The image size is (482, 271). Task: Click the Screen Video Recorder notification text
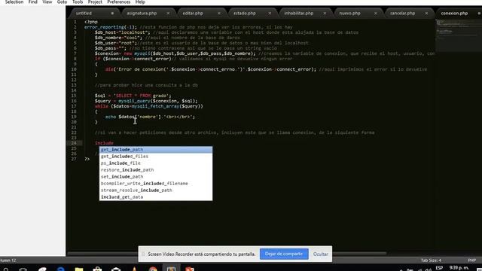coord(201,254)
